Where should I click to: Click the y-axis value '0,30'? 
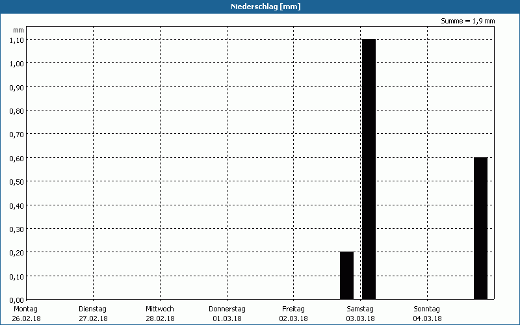(x=17, y=229)
